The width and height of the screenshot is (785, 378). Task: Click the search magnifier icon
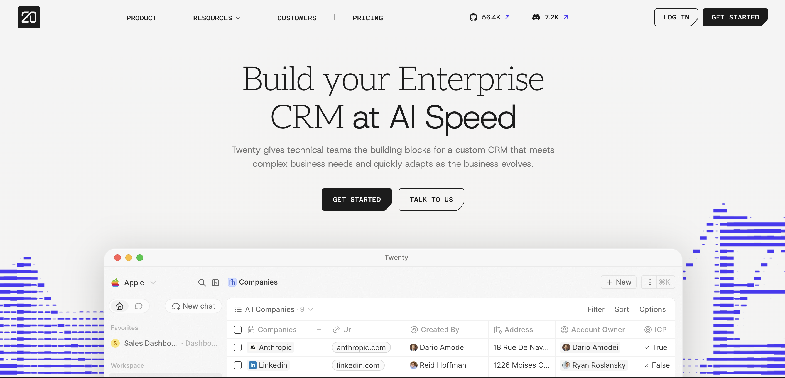tap(202, 282)
